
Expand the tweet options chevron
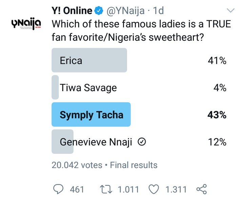[230, 11]
